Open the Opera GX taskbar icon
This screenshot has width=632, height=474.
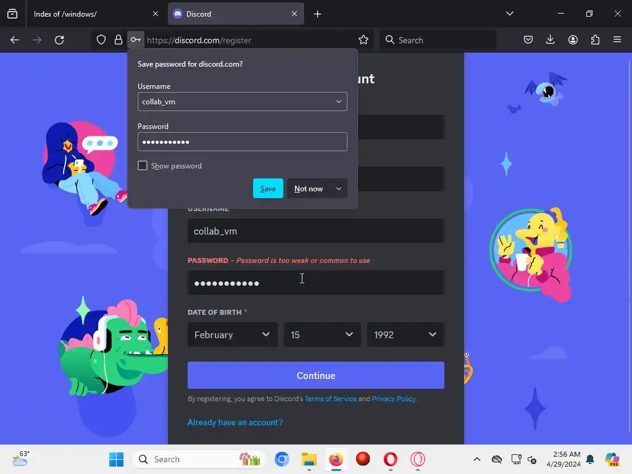(418, 459)
